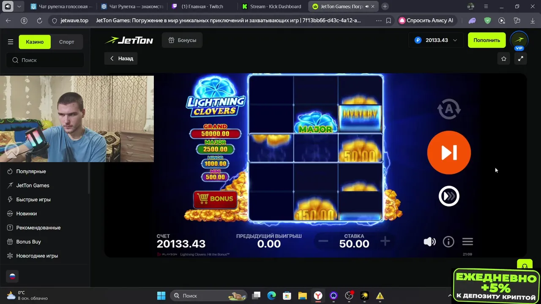The width and height of the screenshot is (541, 304).
Task: Open the hamburger menu next to Казино
Action: click(10, 42)
